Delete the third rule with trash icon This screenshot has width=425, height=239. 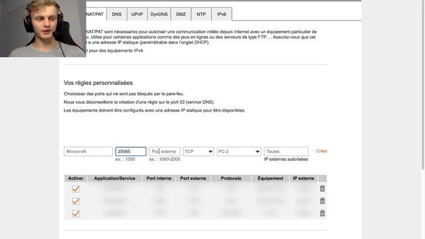(322, 213)
